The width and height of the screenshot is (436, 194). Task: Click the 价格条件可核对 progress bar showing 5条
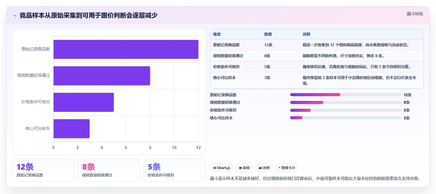tap(346, 110)
